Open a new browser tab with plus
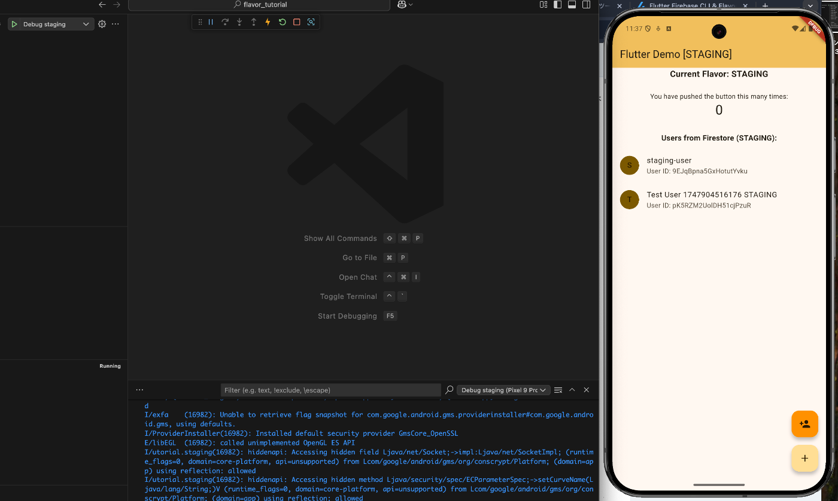Image resolution: width=838 pixels, height=501 pixels. coord(764,5)
